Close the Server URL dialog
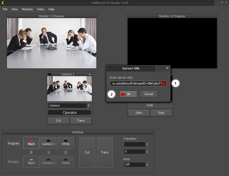Image resolution: width=229 pixels, height=176 pixels. tap(167, 68)
